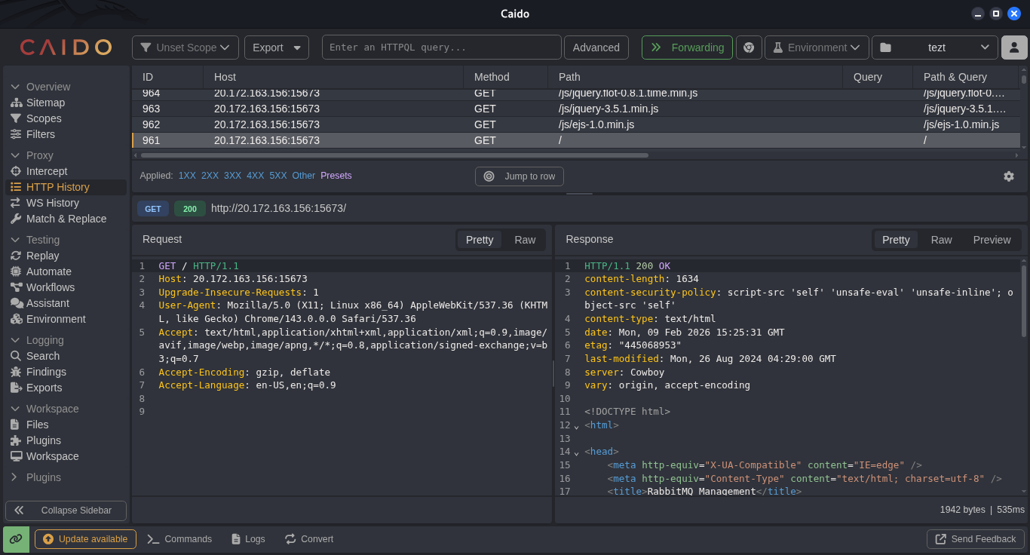Open the tezt project selector dropdown
Viewport: 1030px width, 555px height.
(x=935, y=48)
